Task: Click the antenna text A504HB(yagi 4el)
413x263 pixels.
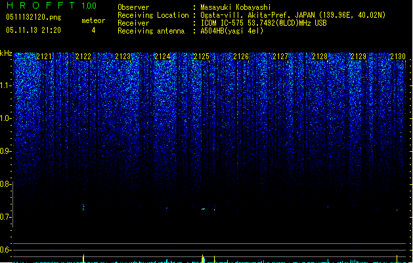Action: [232, 31]
